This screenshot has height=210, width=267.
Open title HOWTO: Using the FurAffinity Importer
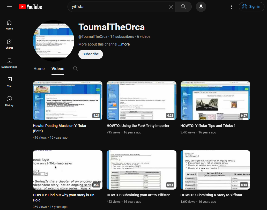point(138,126)
